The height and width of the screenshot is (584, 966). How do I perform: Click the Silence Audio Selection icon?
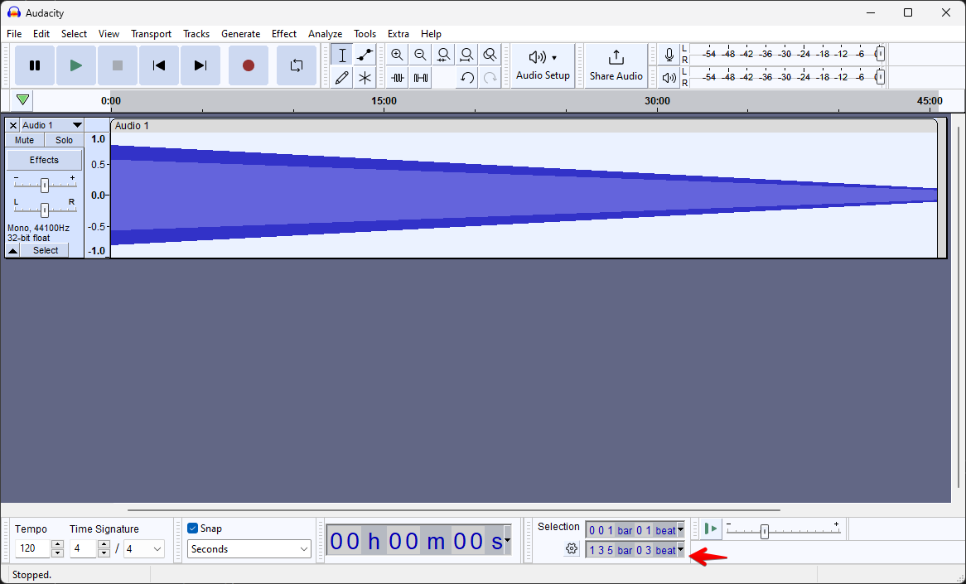pyautogui.click(x=420, y=77)
